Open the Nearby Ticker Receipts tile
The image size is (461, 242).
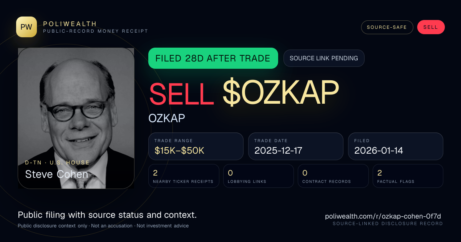184,176
